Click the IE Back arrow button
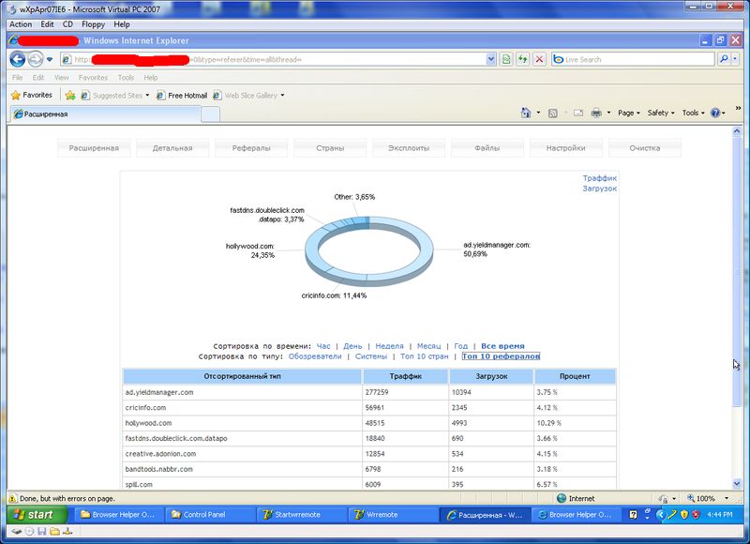 18,59
